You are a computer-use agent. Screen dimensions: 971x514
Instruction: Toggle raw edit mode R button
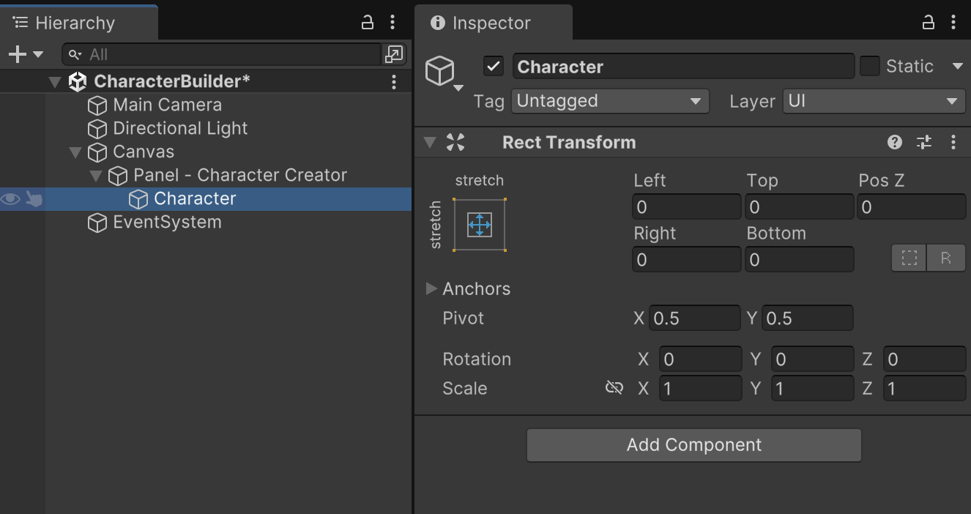click(x=946, y=258)
